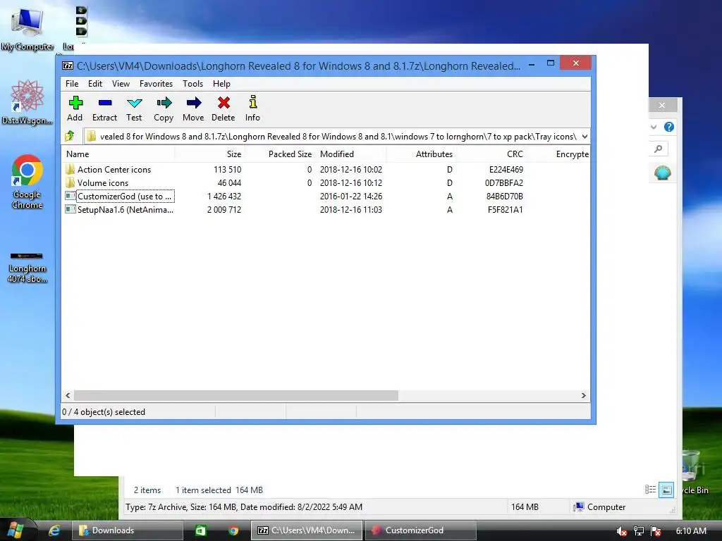Open the Help menu
722x541 pixels.
pos(221,84)
